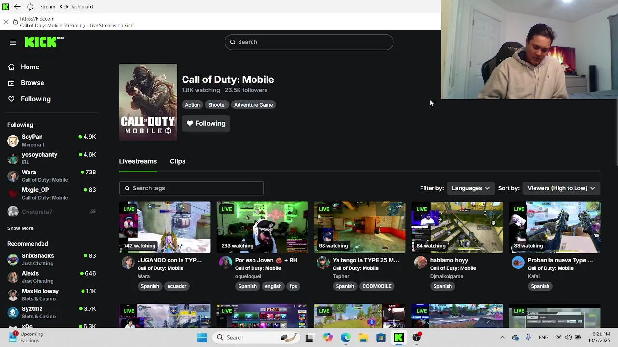Open Microsoft Store from taskbar
This screenshot has height=347, width=618.
381,338
